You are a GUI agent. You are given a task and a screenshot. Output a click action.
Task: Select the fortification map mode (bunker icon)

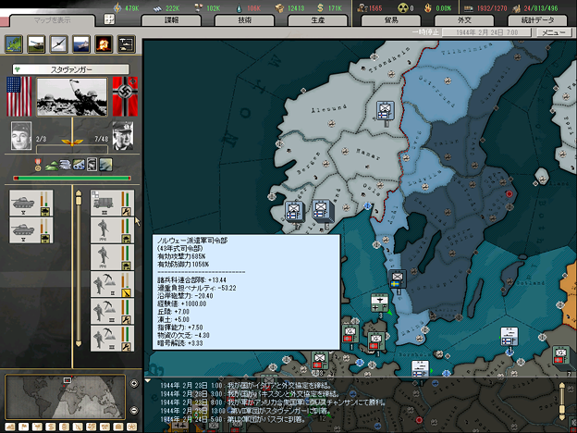(x=118, y=427)
